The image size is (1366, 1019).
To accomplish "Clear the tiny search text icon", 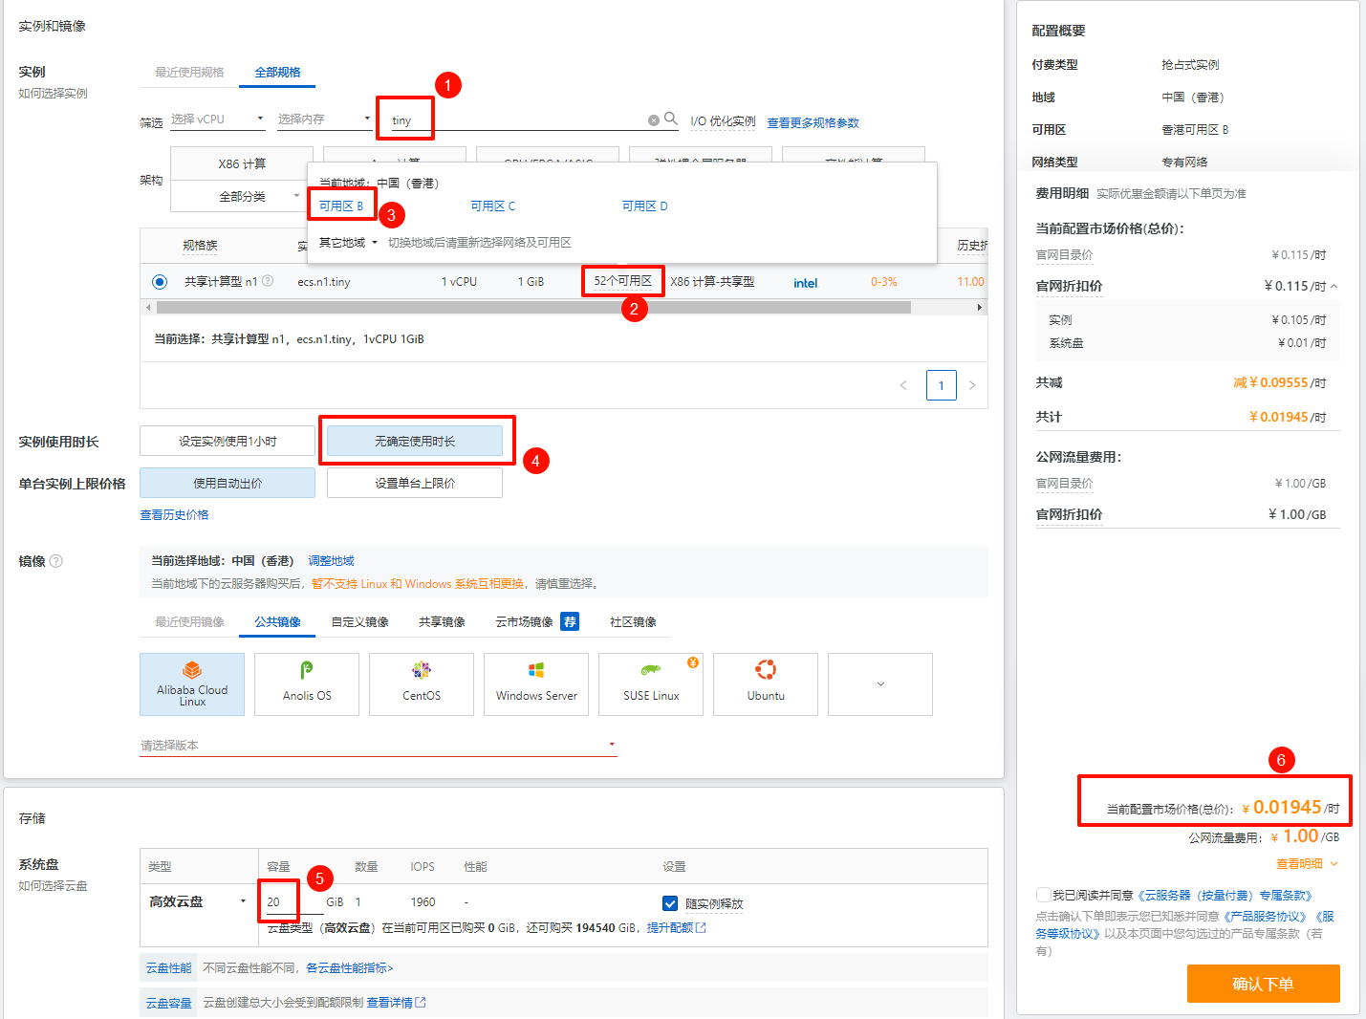I will point(654,120).
